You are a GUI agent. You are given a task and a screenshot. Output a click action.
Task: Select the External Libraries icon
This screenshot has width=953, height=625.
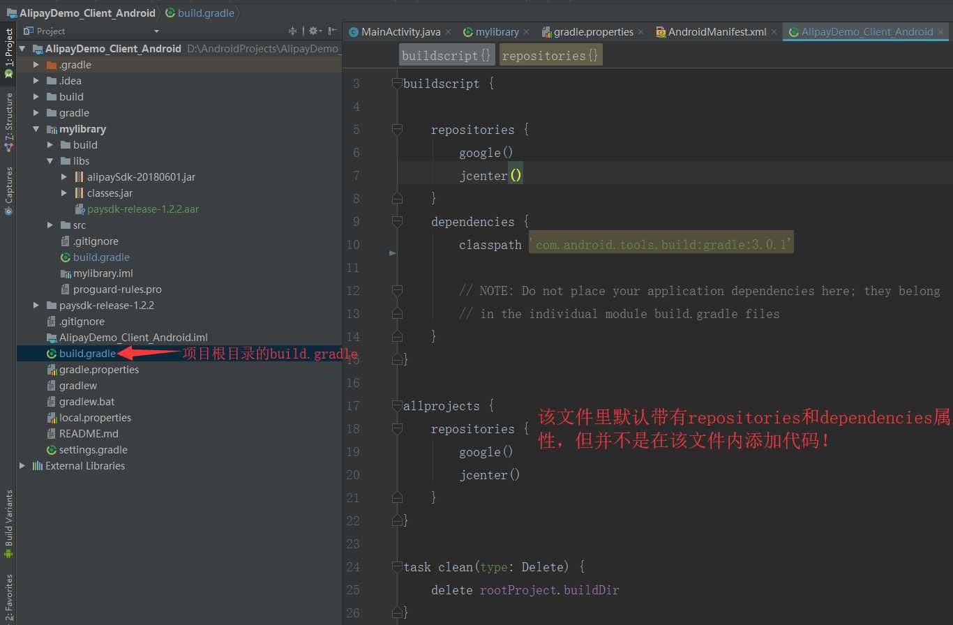37,466
